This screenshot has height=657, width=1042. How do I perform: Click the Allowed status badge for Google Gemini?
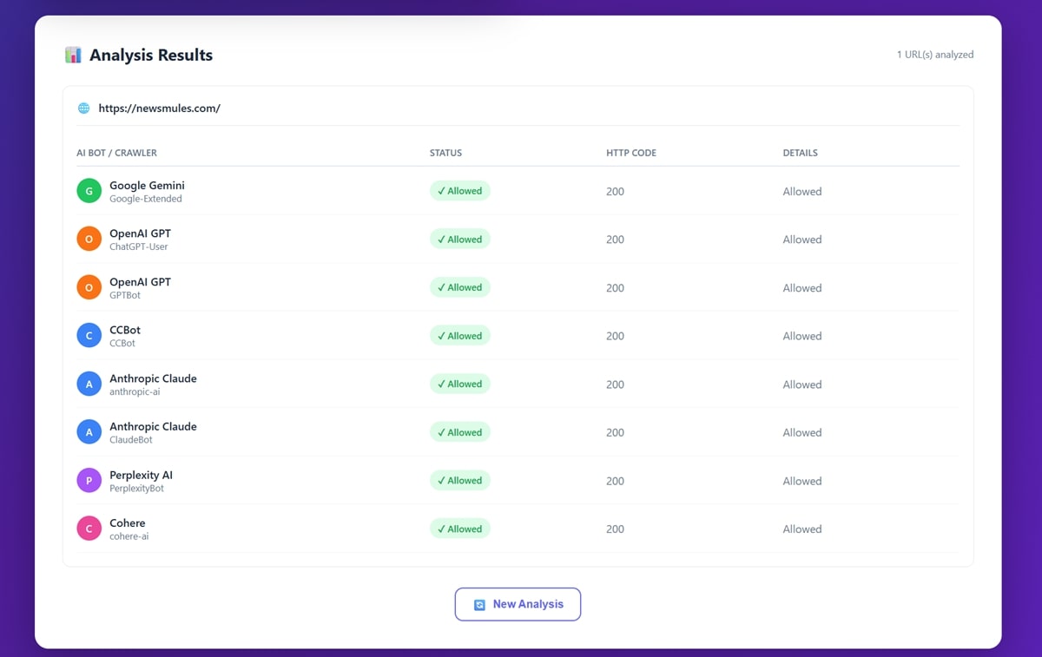(x=460, y=191)
